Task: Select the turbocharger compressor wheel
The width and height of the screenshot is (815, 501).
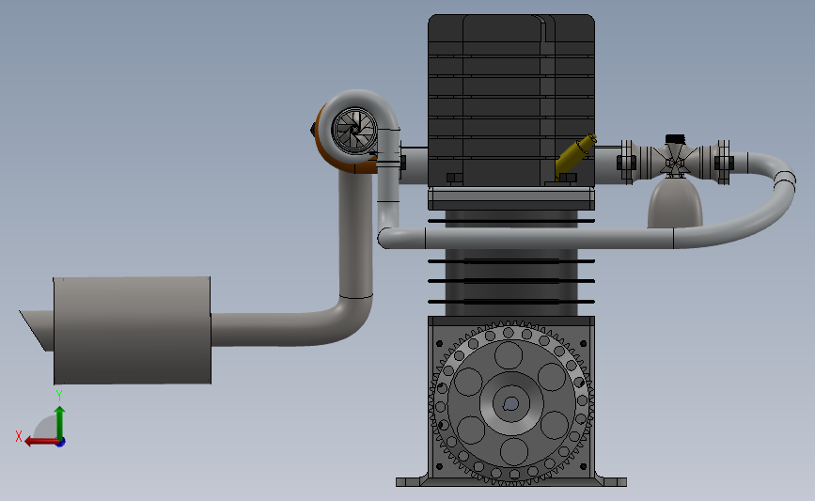Action: (354, 130)
